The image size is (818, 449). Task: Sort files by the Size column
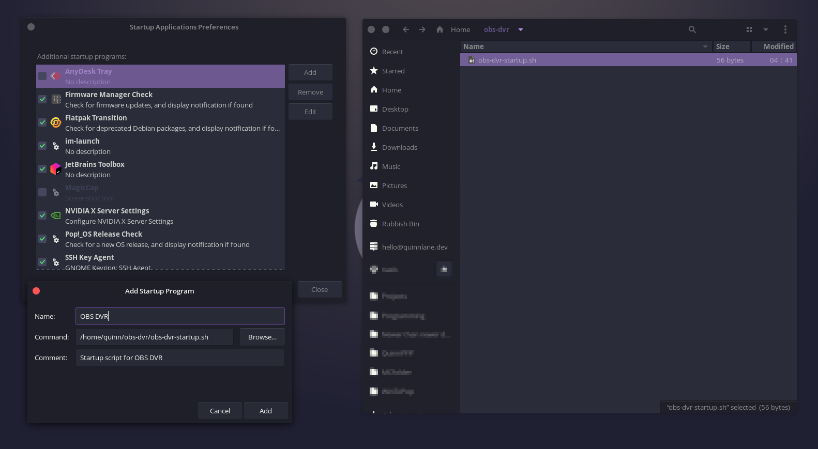click(x=731, y=47)
